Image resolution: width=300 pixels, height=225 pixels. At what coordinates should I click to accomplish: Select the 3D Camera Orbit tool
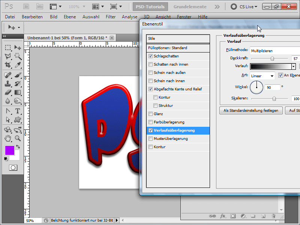coord(18,130)
